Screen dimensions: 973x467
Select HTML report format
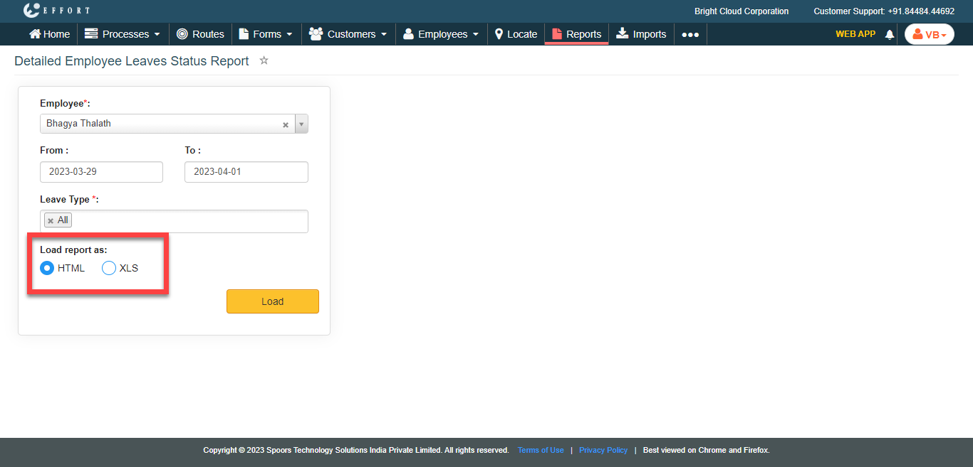[x=47, y=268]
